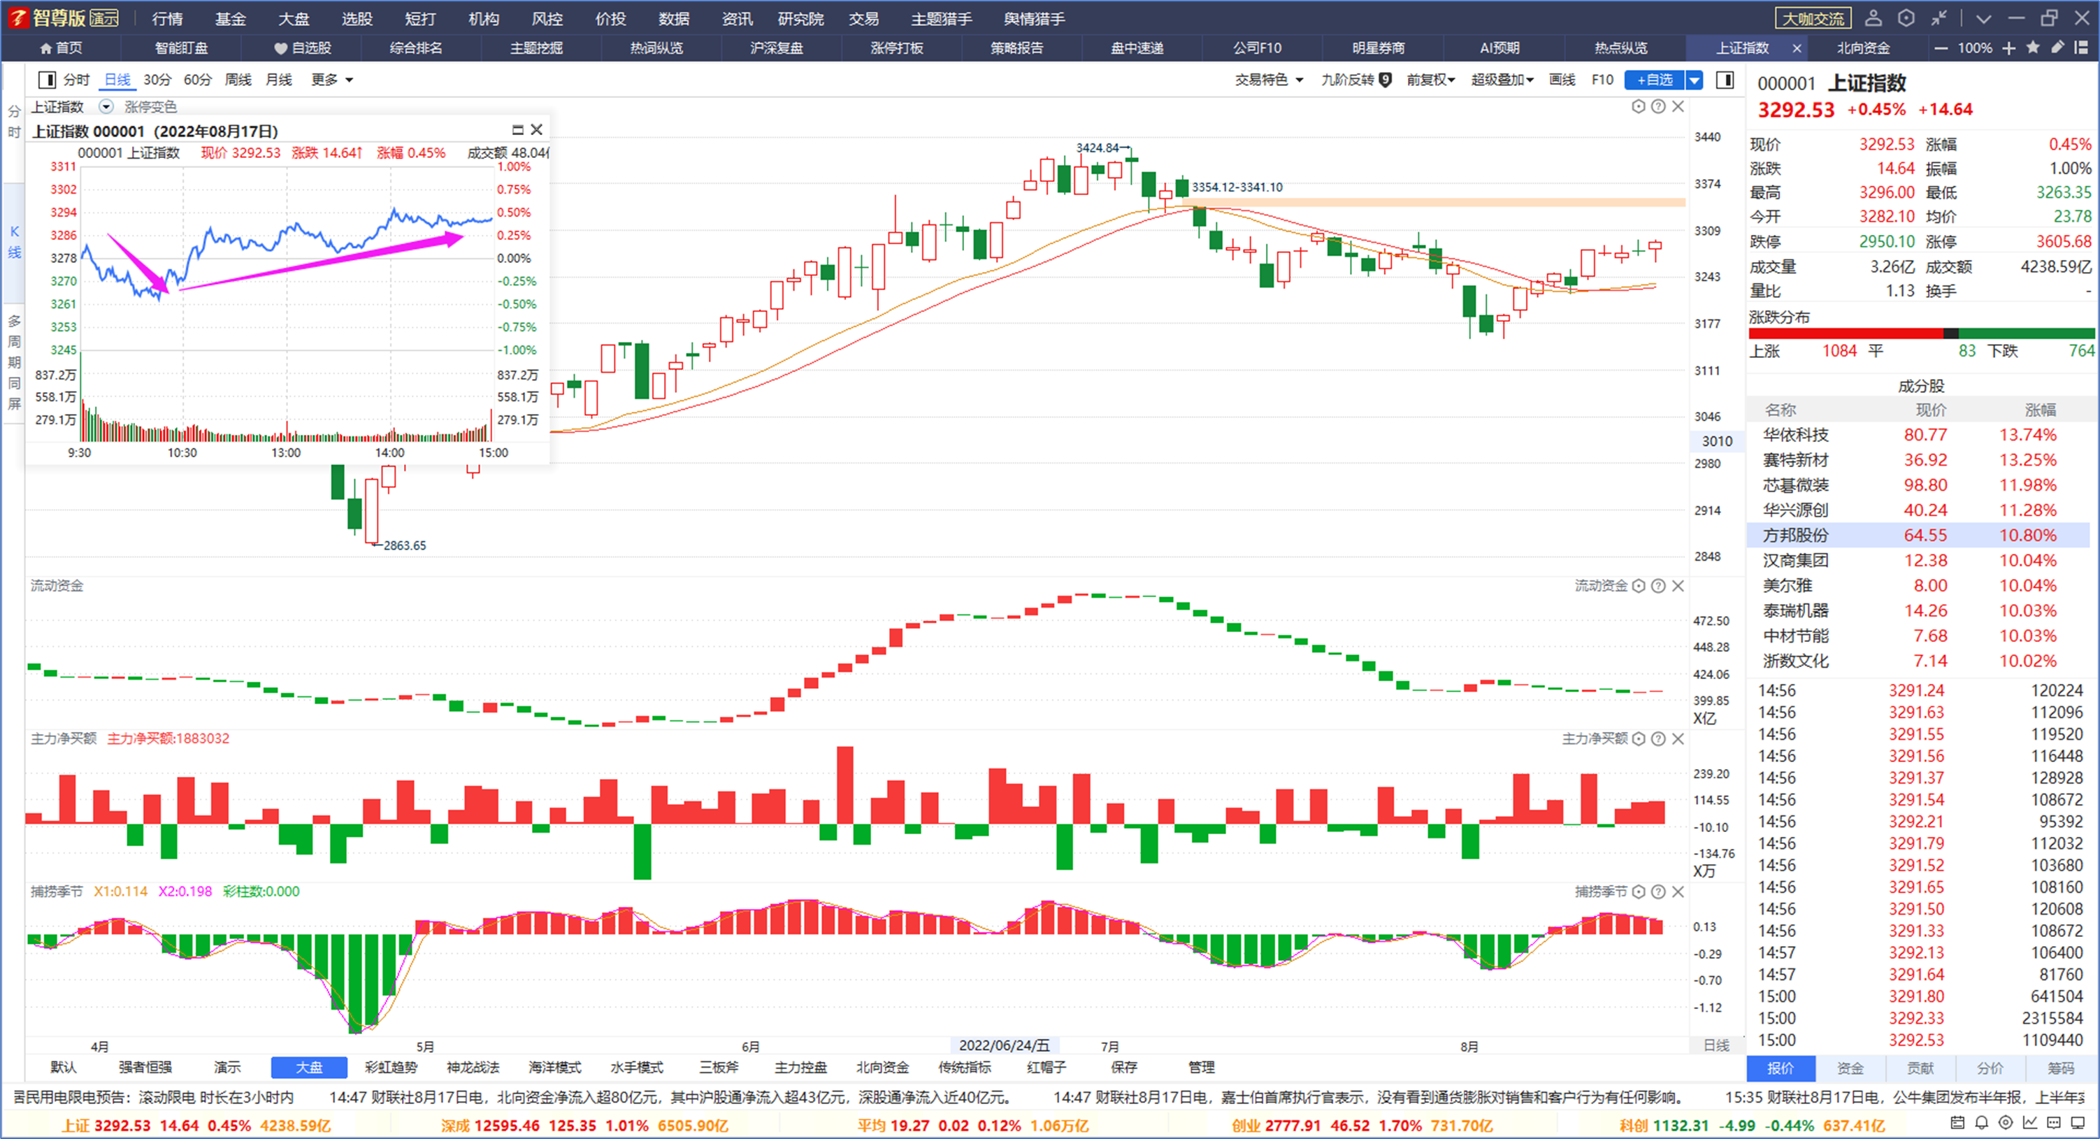2100x1139 pixels.
Task: Open the 行情 menu
Action: (x=166, y=18)
